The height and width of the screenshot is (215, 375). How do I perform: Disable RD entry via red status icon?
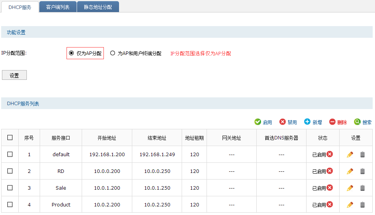[330, 171]
